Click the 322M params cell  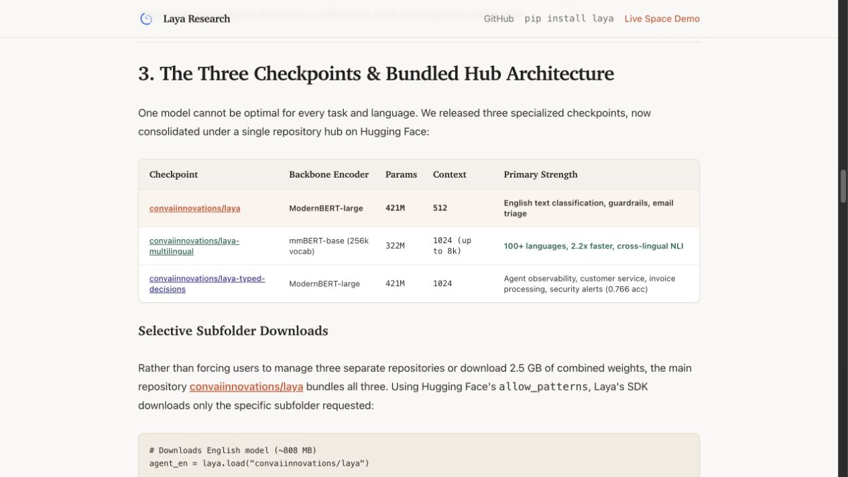(x=395, y=246)
